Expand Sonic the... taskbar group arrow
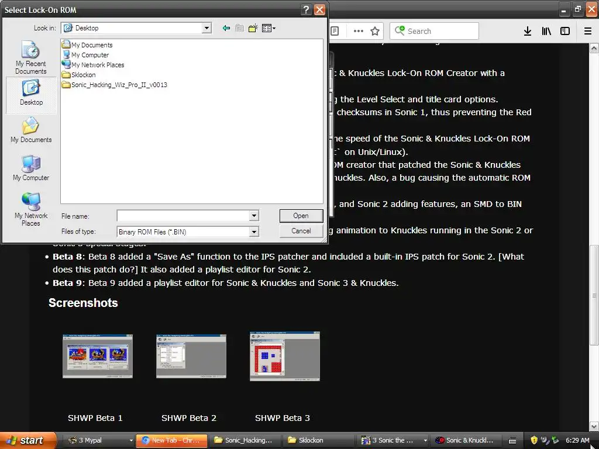This screenshot has height=449, width=599. click(x=425, y=441)
